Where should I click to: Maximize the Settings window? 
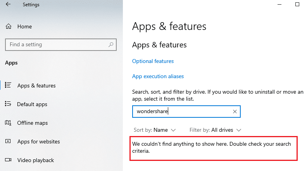coord(297,4)
